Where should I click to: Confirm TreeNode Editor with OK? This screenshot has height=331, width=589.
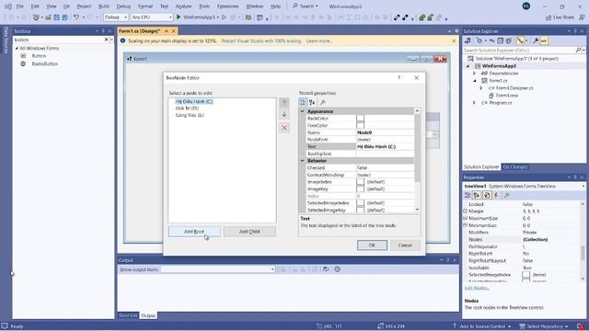(372, 245)
